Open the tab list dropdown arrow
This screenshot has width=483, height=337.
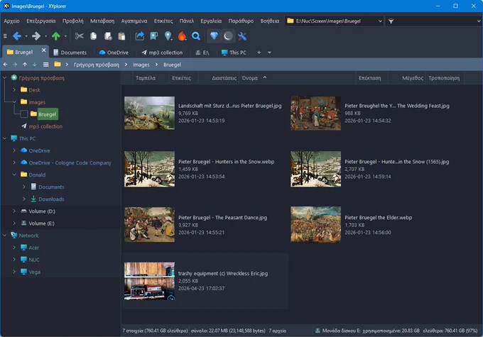(x=269, y=53)
